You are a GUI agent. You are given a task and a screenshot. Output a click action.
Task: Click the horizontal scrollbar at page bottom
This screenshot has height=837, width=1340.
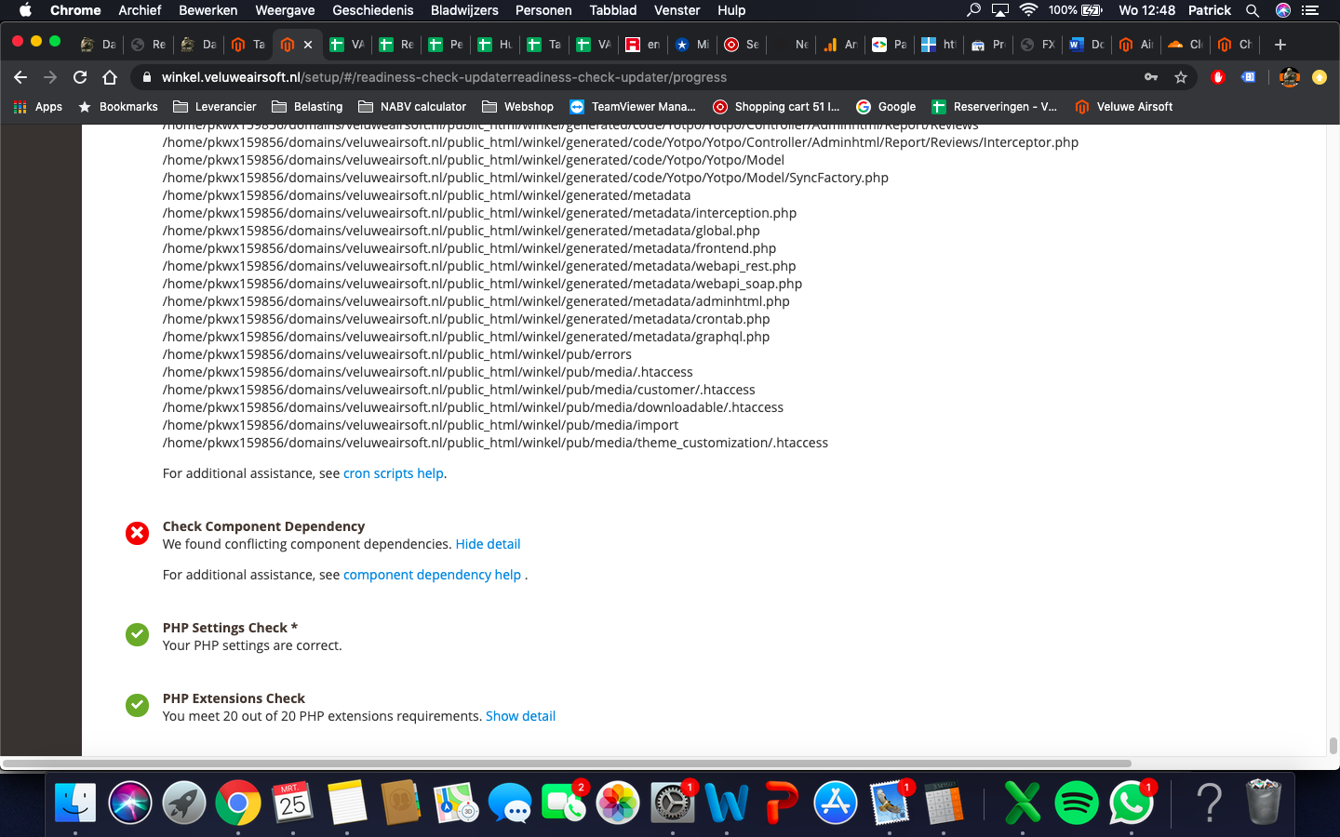(x=566, y=764)
